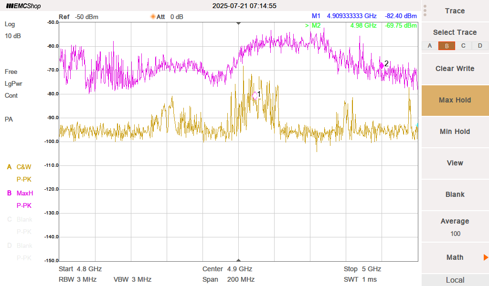Click the EMCShop logo
This screenshot has width=489, height=286.
[x=23, y=6]
